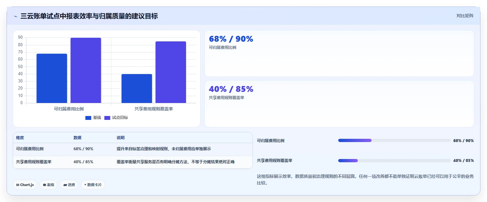487x202 pixels.
Task: Open the 68% / 90% data card
Action: point(339,53)
